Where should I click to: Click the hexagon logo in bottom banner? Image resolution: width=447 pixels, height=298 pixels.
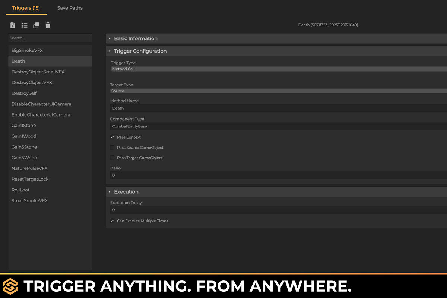click(x=10, y=286)
